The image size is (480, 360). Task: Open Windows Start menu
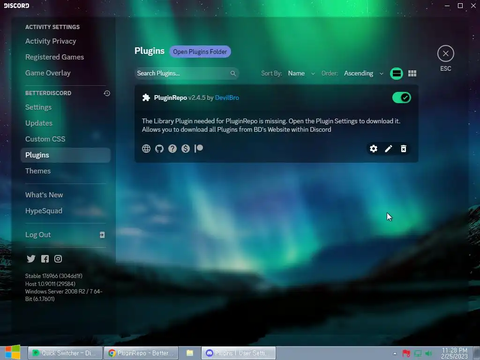pyautogui.click(x=12, y=352)
